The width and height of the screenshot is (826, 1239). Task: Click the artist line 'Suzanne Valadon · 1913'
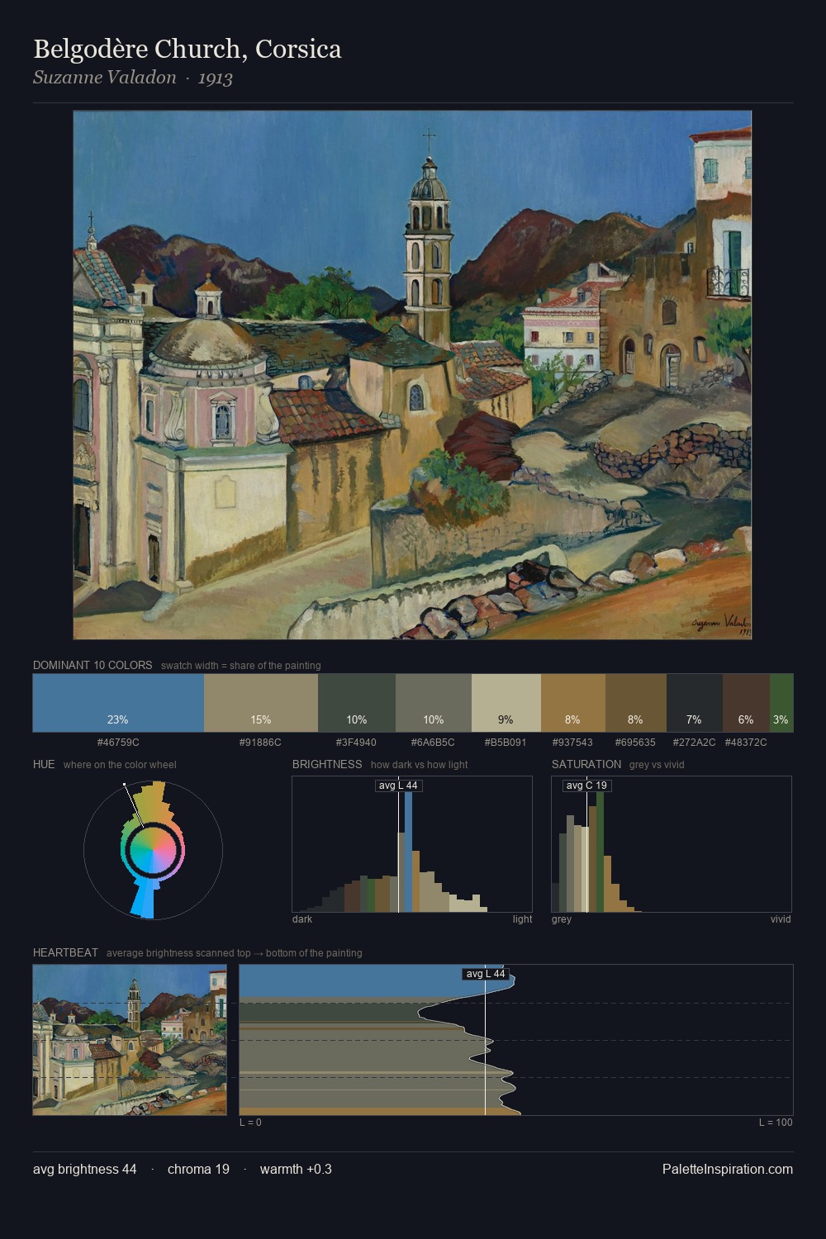133,78
